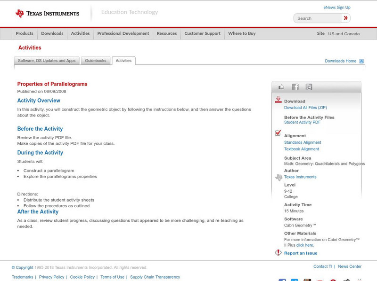This screenshot has width=377, height=281.
Task: Click the red download arrow icon
Action: tap(278, 100)
